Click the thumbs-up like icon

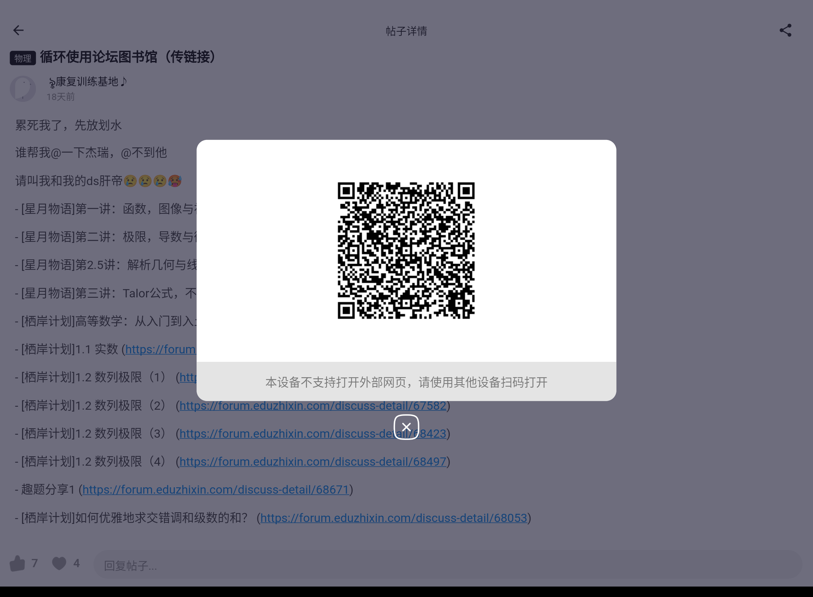[17, 563]
